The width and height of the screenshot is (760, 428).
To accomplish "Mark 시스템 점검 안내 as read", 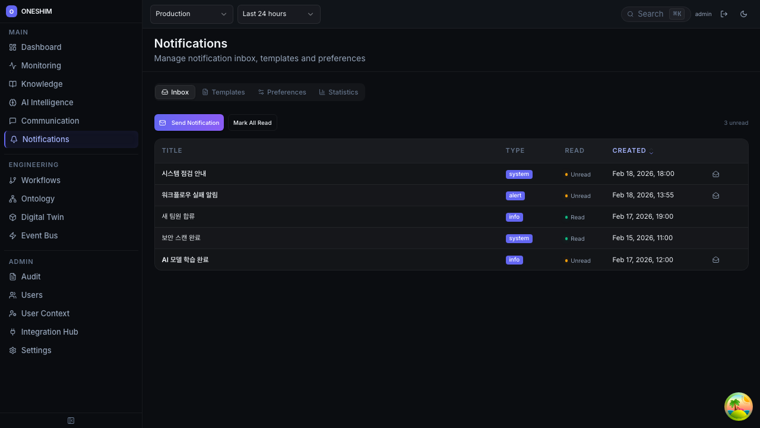I will [x=715, y=174].
